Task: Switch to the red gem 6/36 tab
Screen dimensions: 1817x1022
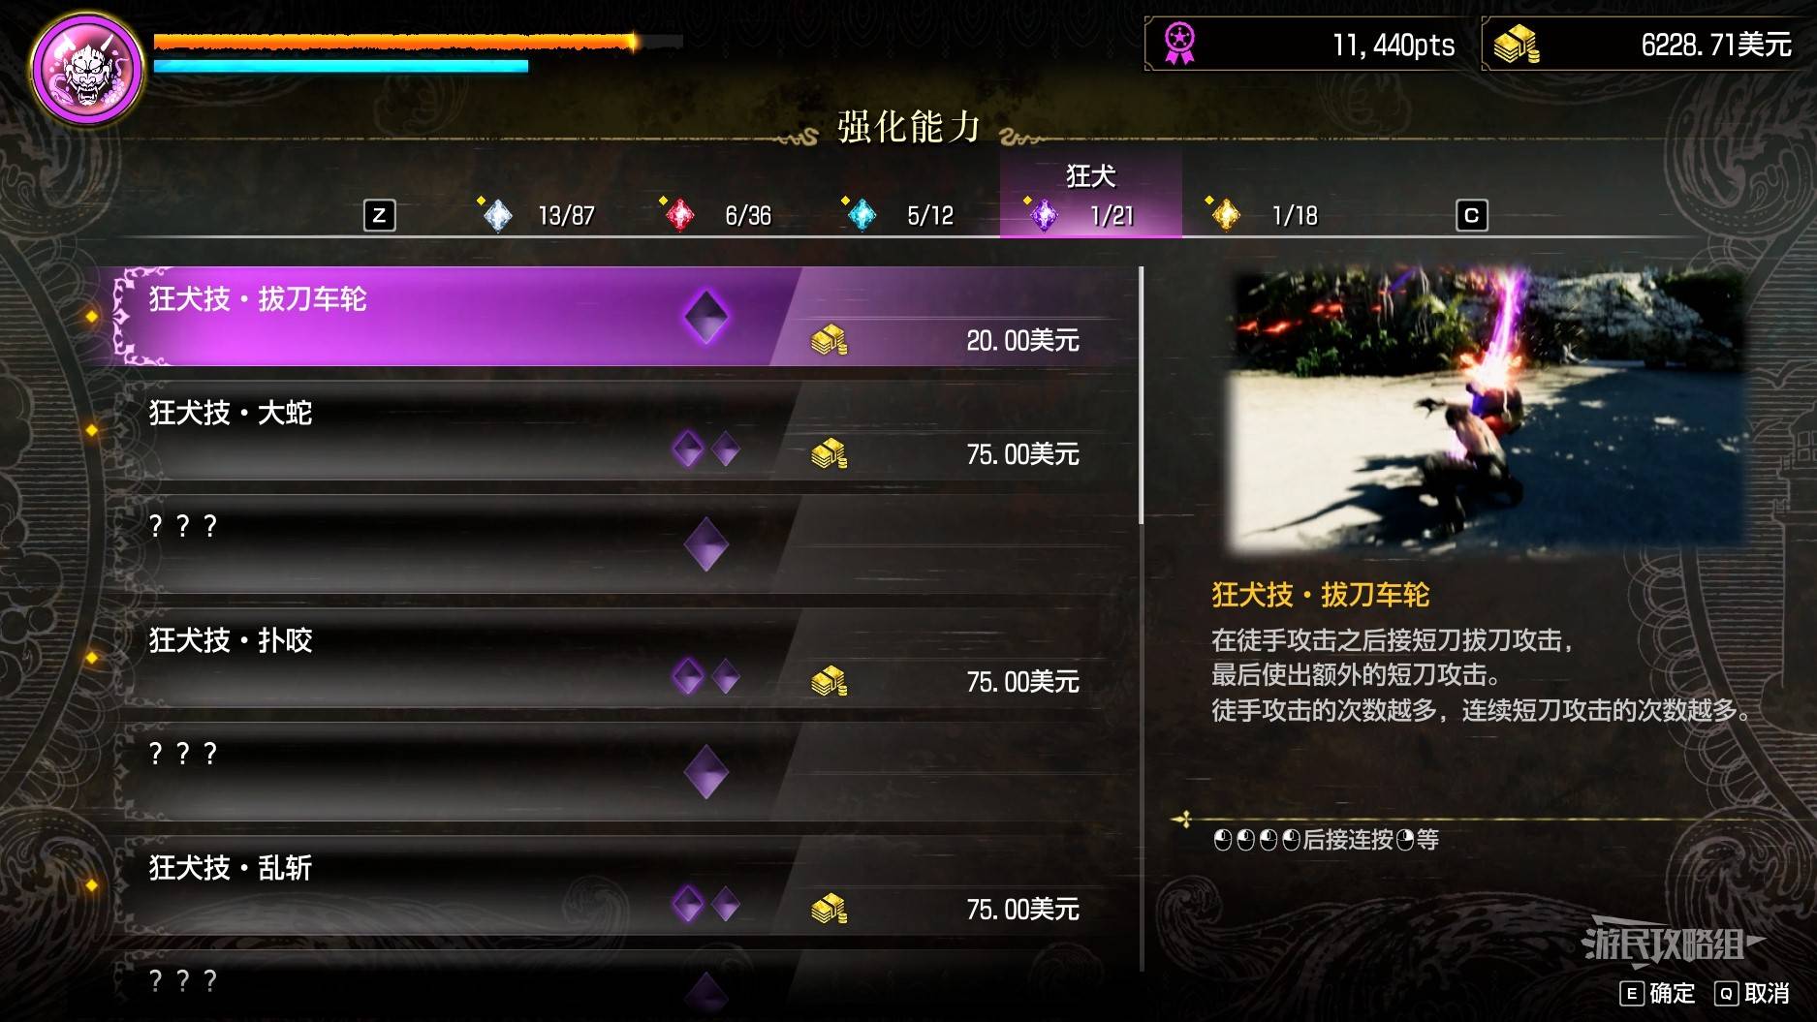Action: pos(718,214)
